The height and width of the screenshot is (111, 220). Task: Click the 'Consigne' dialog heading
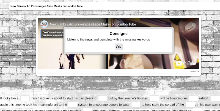click(x=119, y=34)
